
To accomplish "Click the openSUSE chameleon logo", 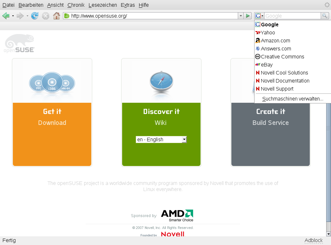I will coord(19,43).
